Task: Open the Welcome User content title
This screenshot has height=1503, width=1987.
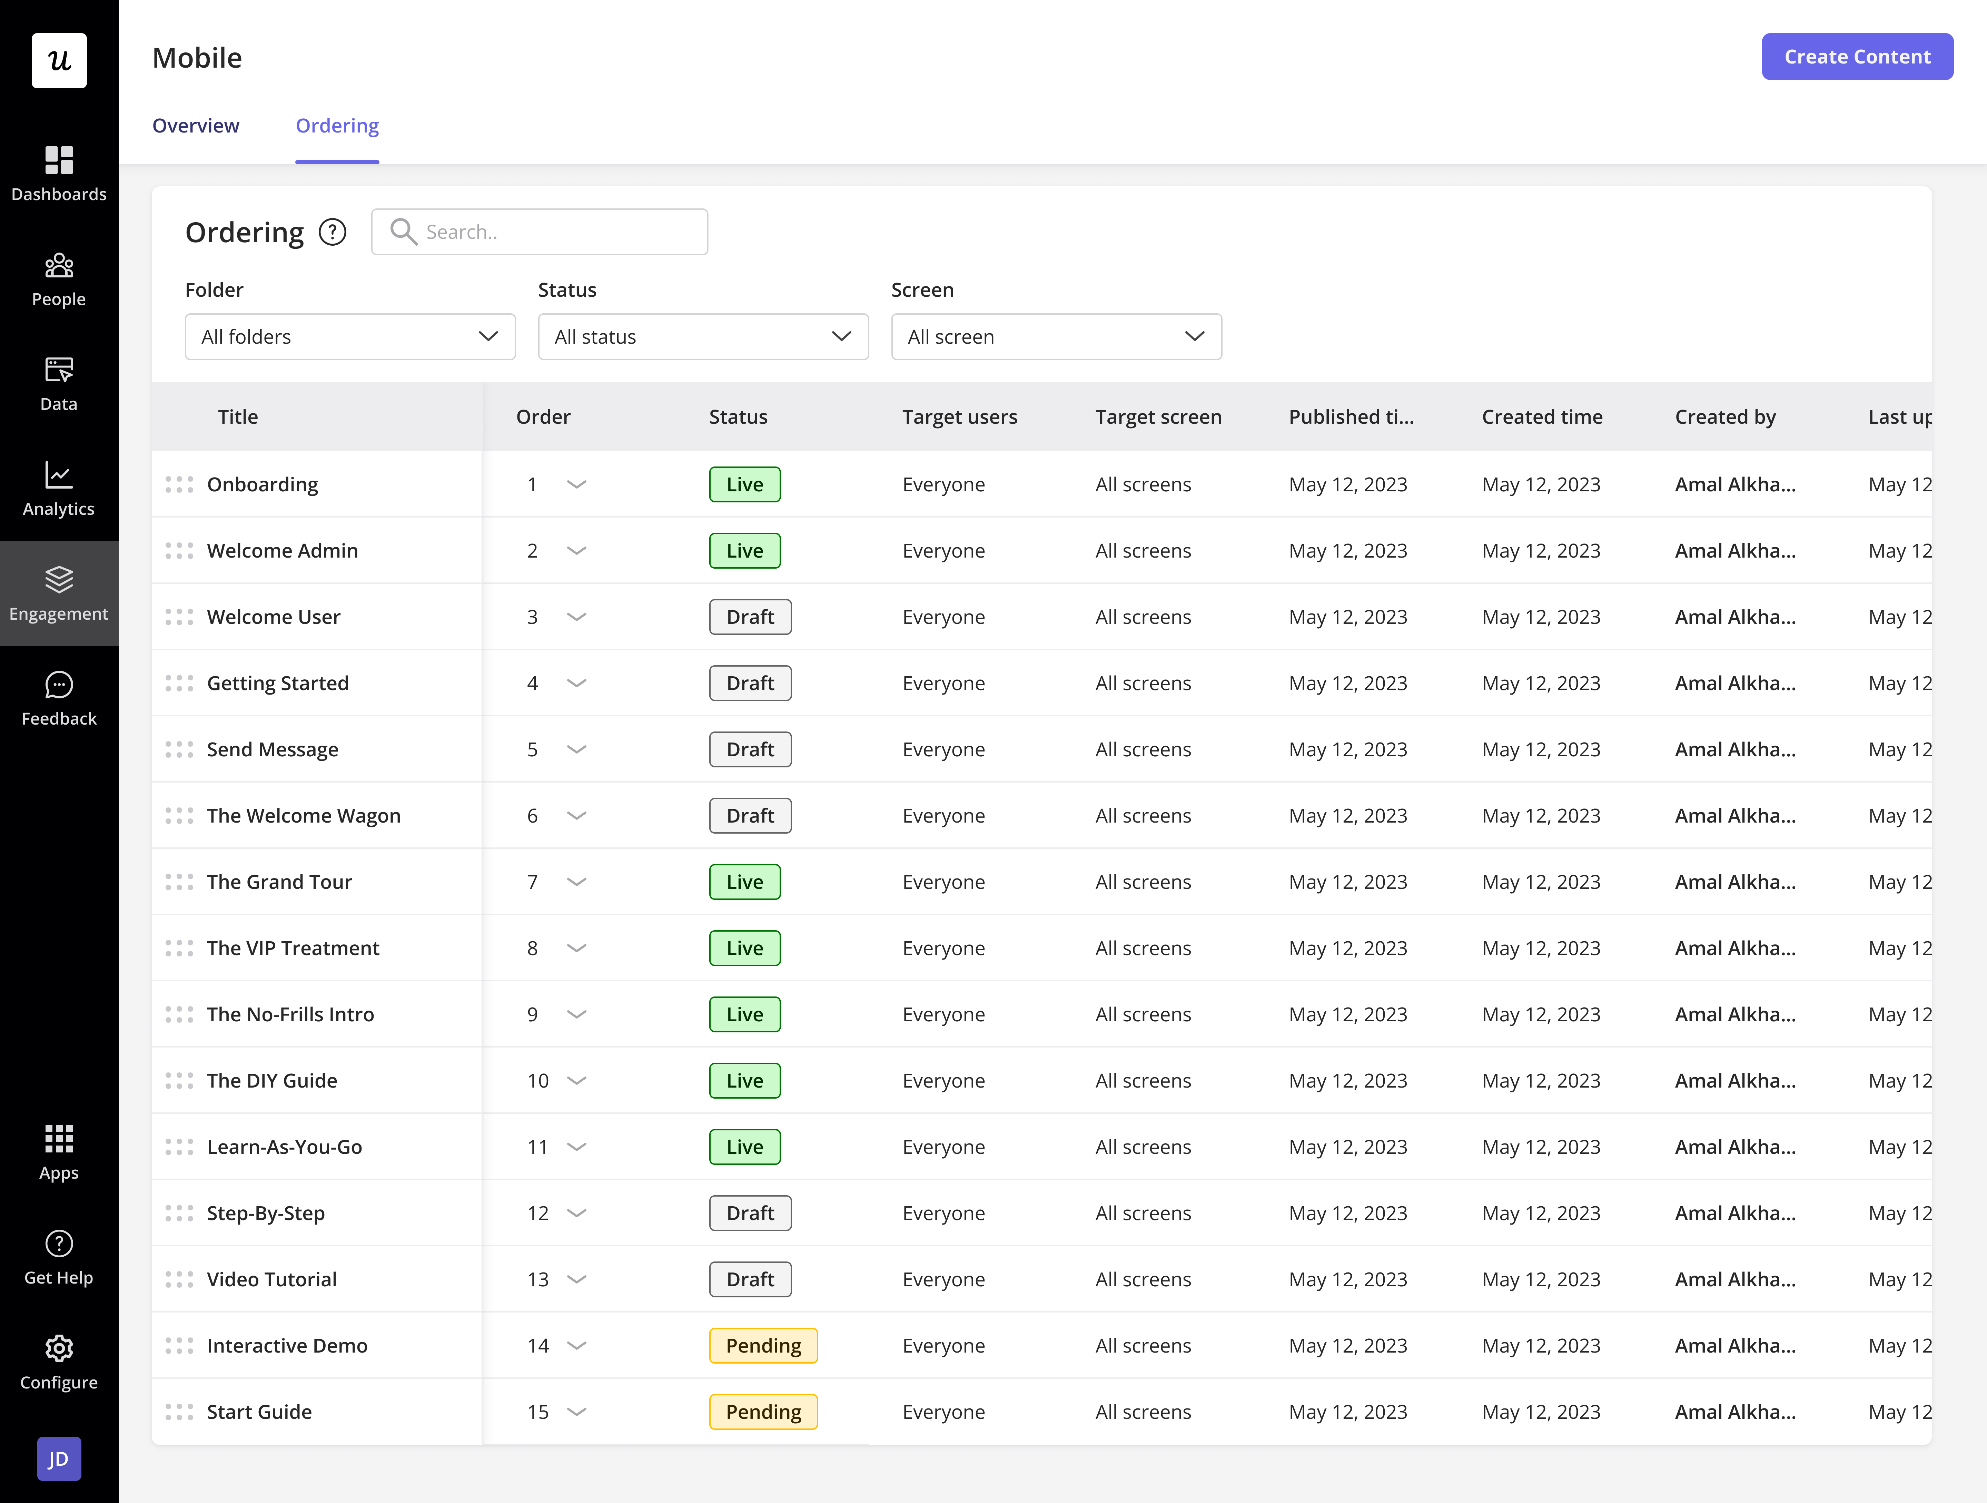Action: 274,617
